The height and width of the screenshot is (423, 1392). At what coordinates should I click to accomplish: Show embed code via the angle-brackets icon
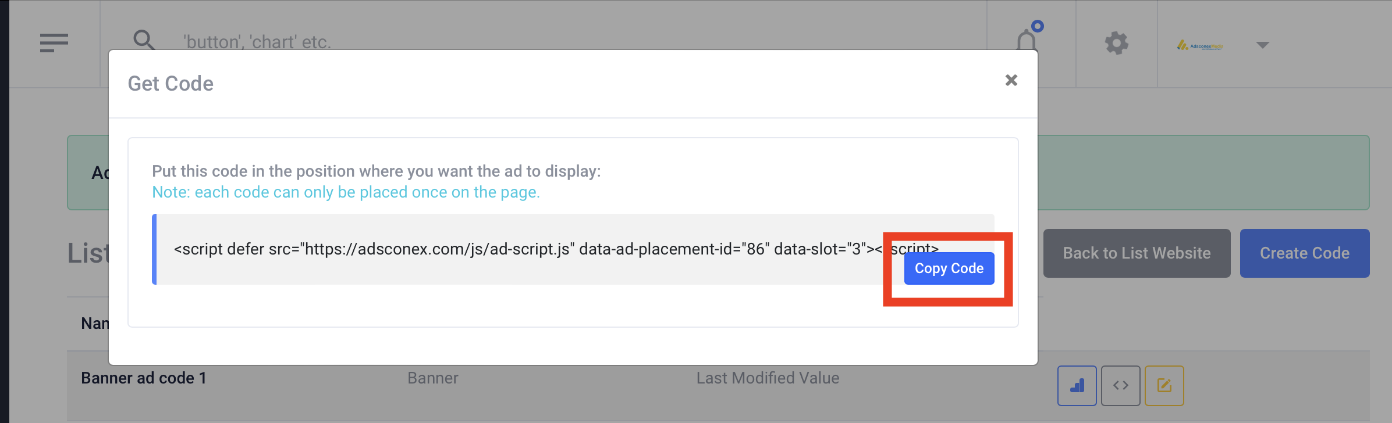(1120, 385)
